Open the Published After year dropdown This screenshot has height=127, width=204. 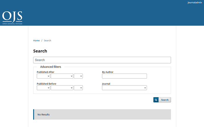pyautogui.click(x=43, y=76)
